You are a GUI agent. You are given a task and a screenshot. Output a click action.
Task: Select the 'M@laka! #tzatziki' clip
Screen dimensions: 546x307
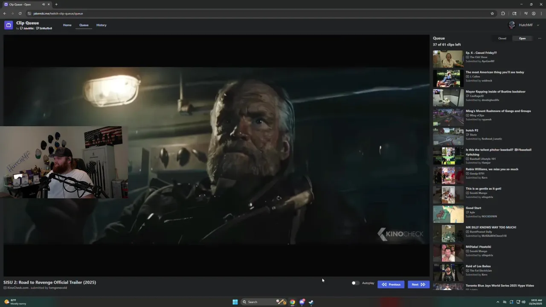coord(478,247)
